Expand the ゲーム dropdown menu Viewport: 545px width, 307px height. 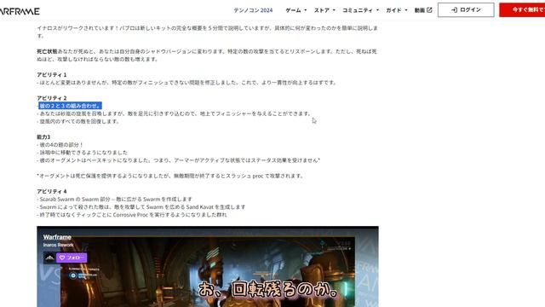click(x=295, y=10)
